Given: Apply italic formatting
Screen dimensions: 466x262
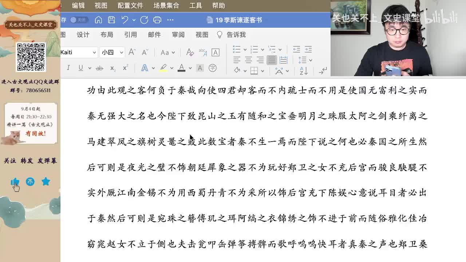Looking at the screenshot, I should pyautogui.click(x=68, y=68).
